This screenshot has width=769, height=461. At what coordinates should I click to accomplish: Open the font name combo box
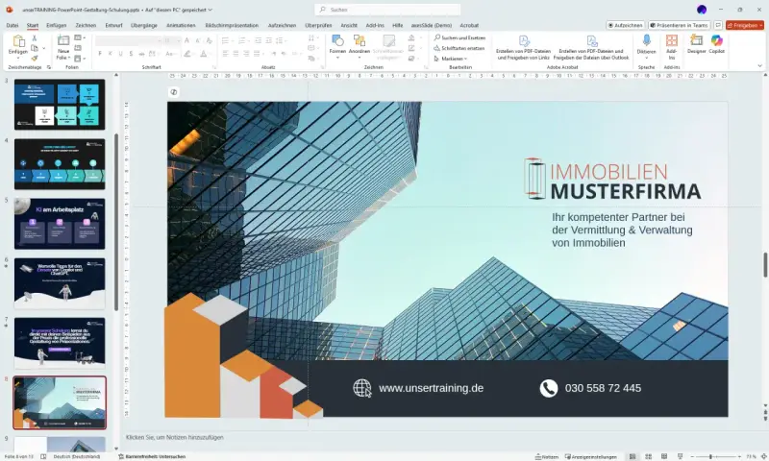tap(129, 40)
